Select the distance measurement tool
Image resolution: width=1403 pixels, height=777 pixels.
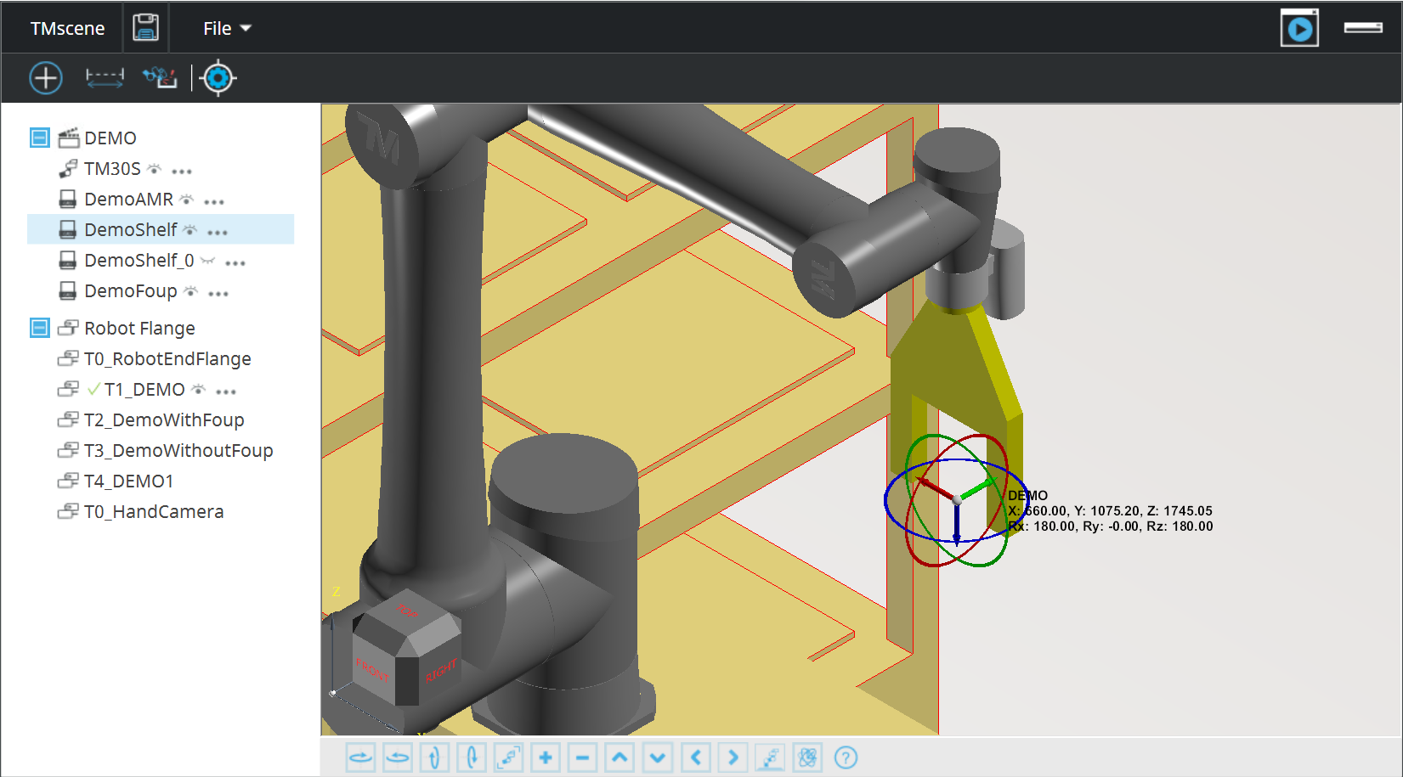click(x=105, y=78)
